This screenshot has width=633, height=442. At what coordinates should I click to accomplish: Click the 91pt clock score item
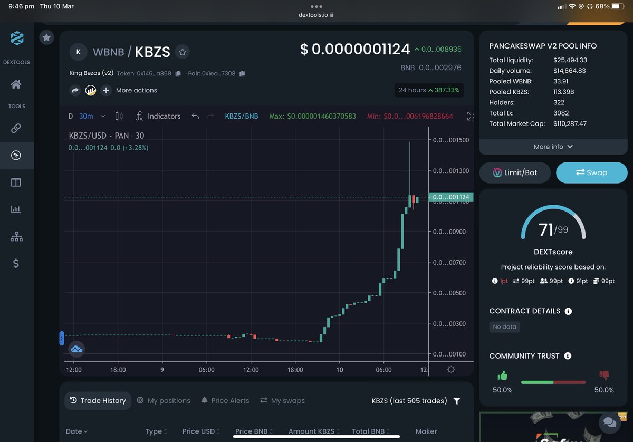[x=578, y=281]
